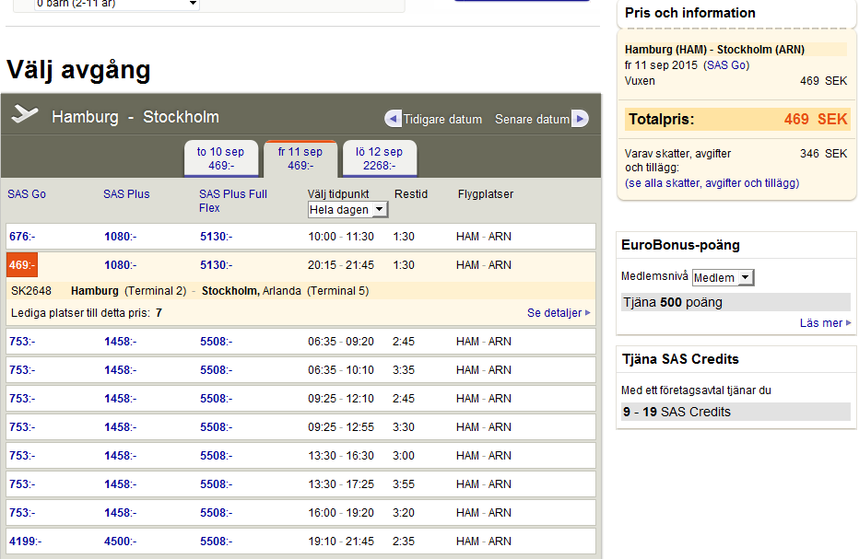The image size is (859, 559).
Task: Click the 10:00 - 11:30 time text
Action: coord(341,237)
